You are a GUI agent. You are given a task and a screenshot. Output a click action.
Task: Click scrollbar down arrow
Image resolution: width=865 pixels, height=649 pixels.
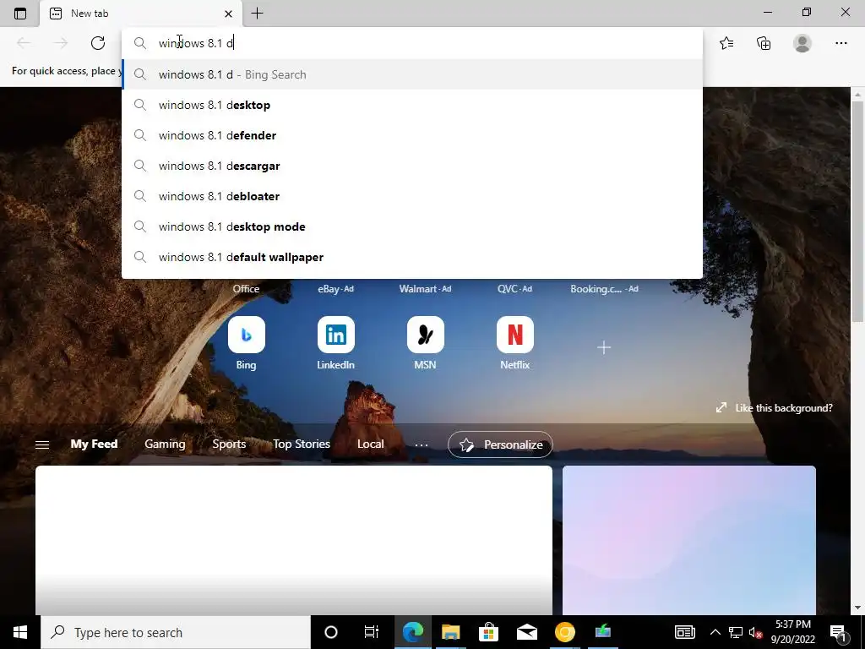click(x=857, y=608)
